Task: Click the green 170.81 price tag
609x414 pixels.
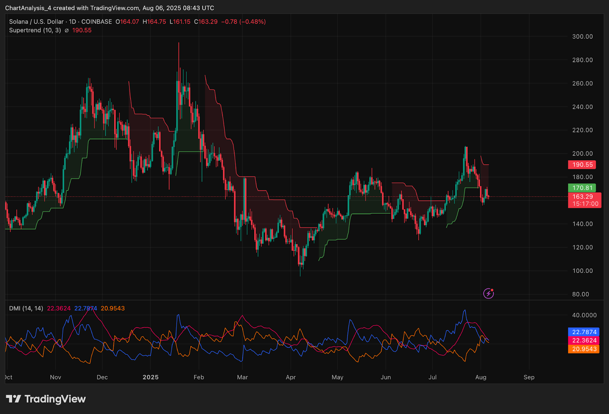Action: pos(582,188)
